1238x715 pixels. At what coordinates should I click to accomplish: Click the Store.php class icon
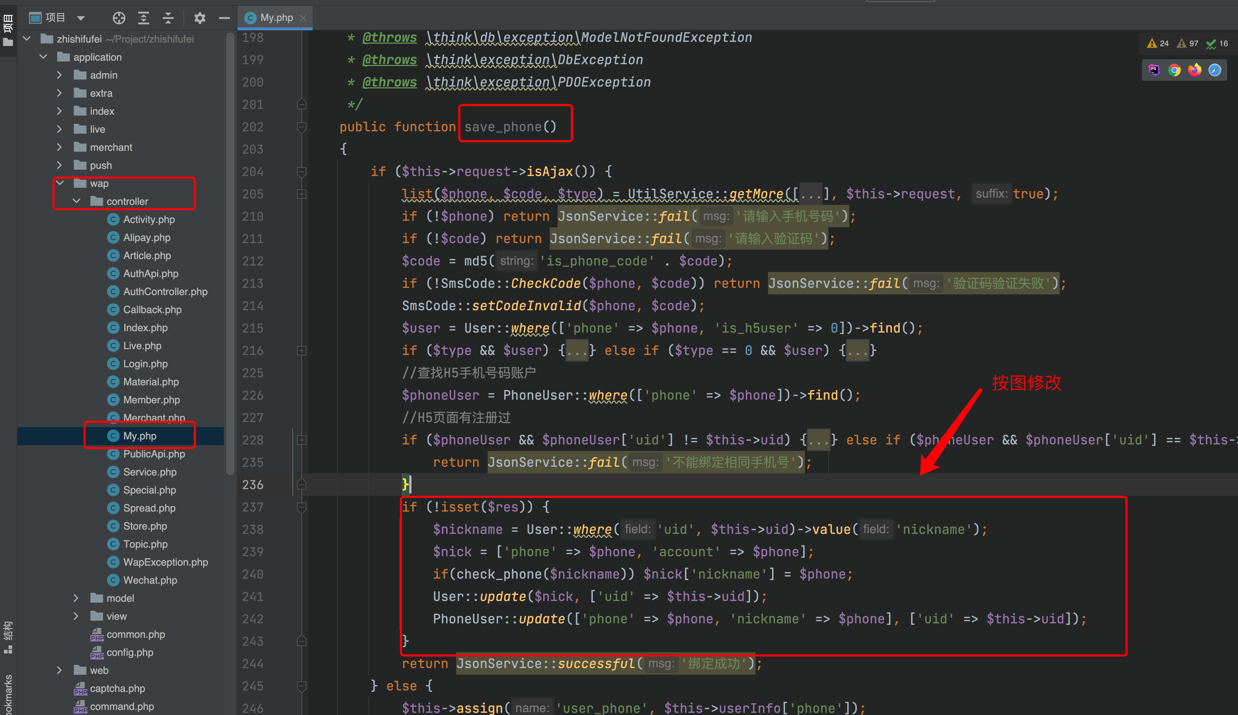point(113,526)
